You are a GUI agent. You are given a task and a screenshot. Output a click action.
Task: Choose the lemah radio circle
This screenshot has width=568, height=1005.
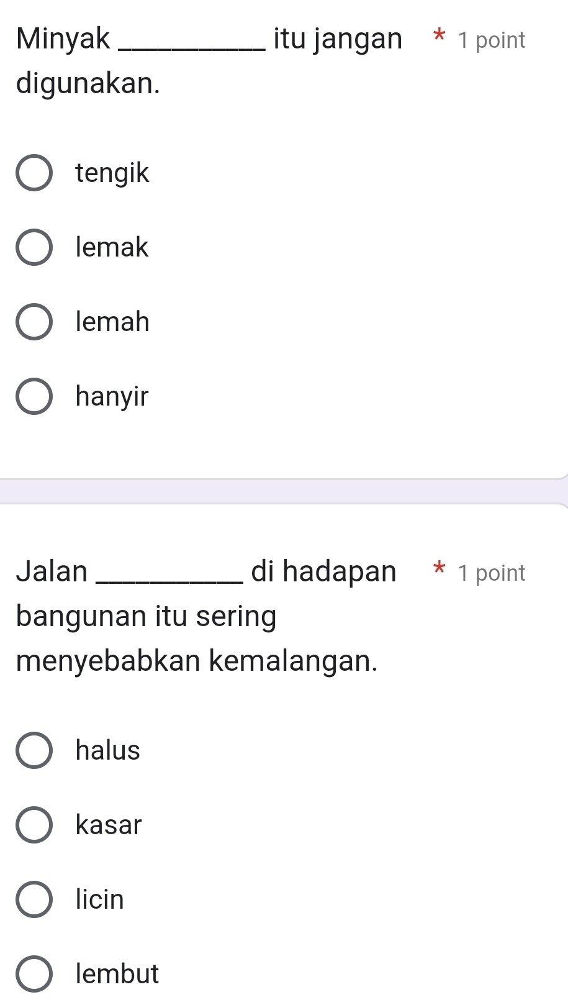34,322
